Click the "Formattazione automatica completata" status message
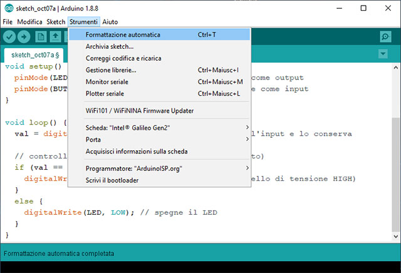 tap(59, 254)
